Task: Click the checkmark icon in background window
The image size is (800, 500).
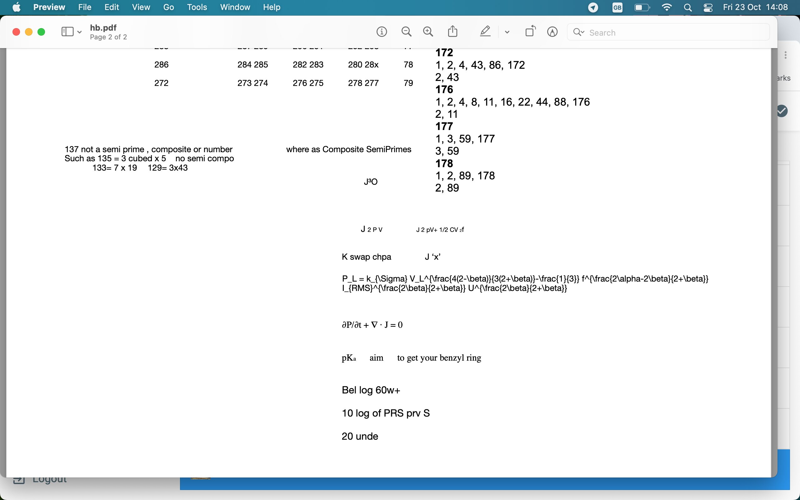Action: tap(782, 111)
